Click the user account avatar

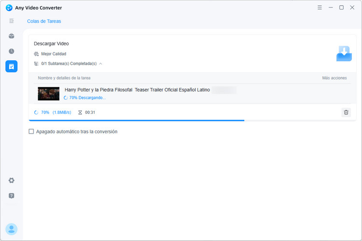coord(11,229)
